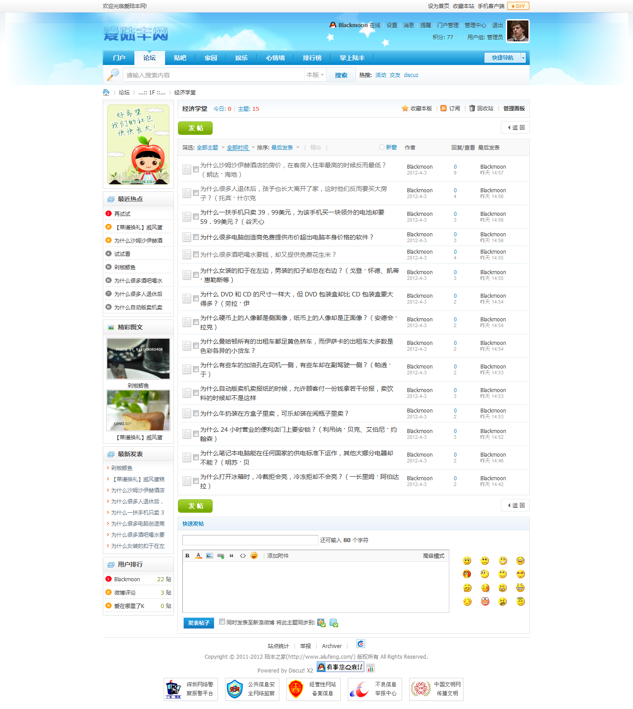Viewport: 633px width, 709px height.
Task: Click the 发表帖子 submit button
Action: point(198,623)
